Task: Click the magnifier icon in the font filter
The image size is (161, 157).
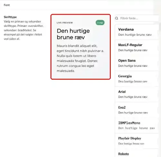Action: pos(117,18)
